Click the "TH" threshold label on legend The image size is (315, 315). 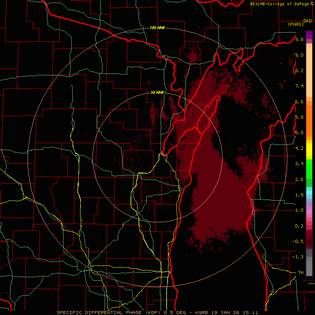tap(301, 273)
